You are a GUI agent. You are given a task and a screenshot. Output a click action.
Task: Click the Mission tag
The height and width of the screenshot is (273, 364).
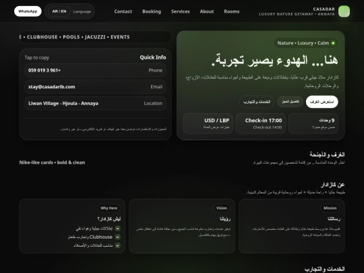[x=330, y=208]
